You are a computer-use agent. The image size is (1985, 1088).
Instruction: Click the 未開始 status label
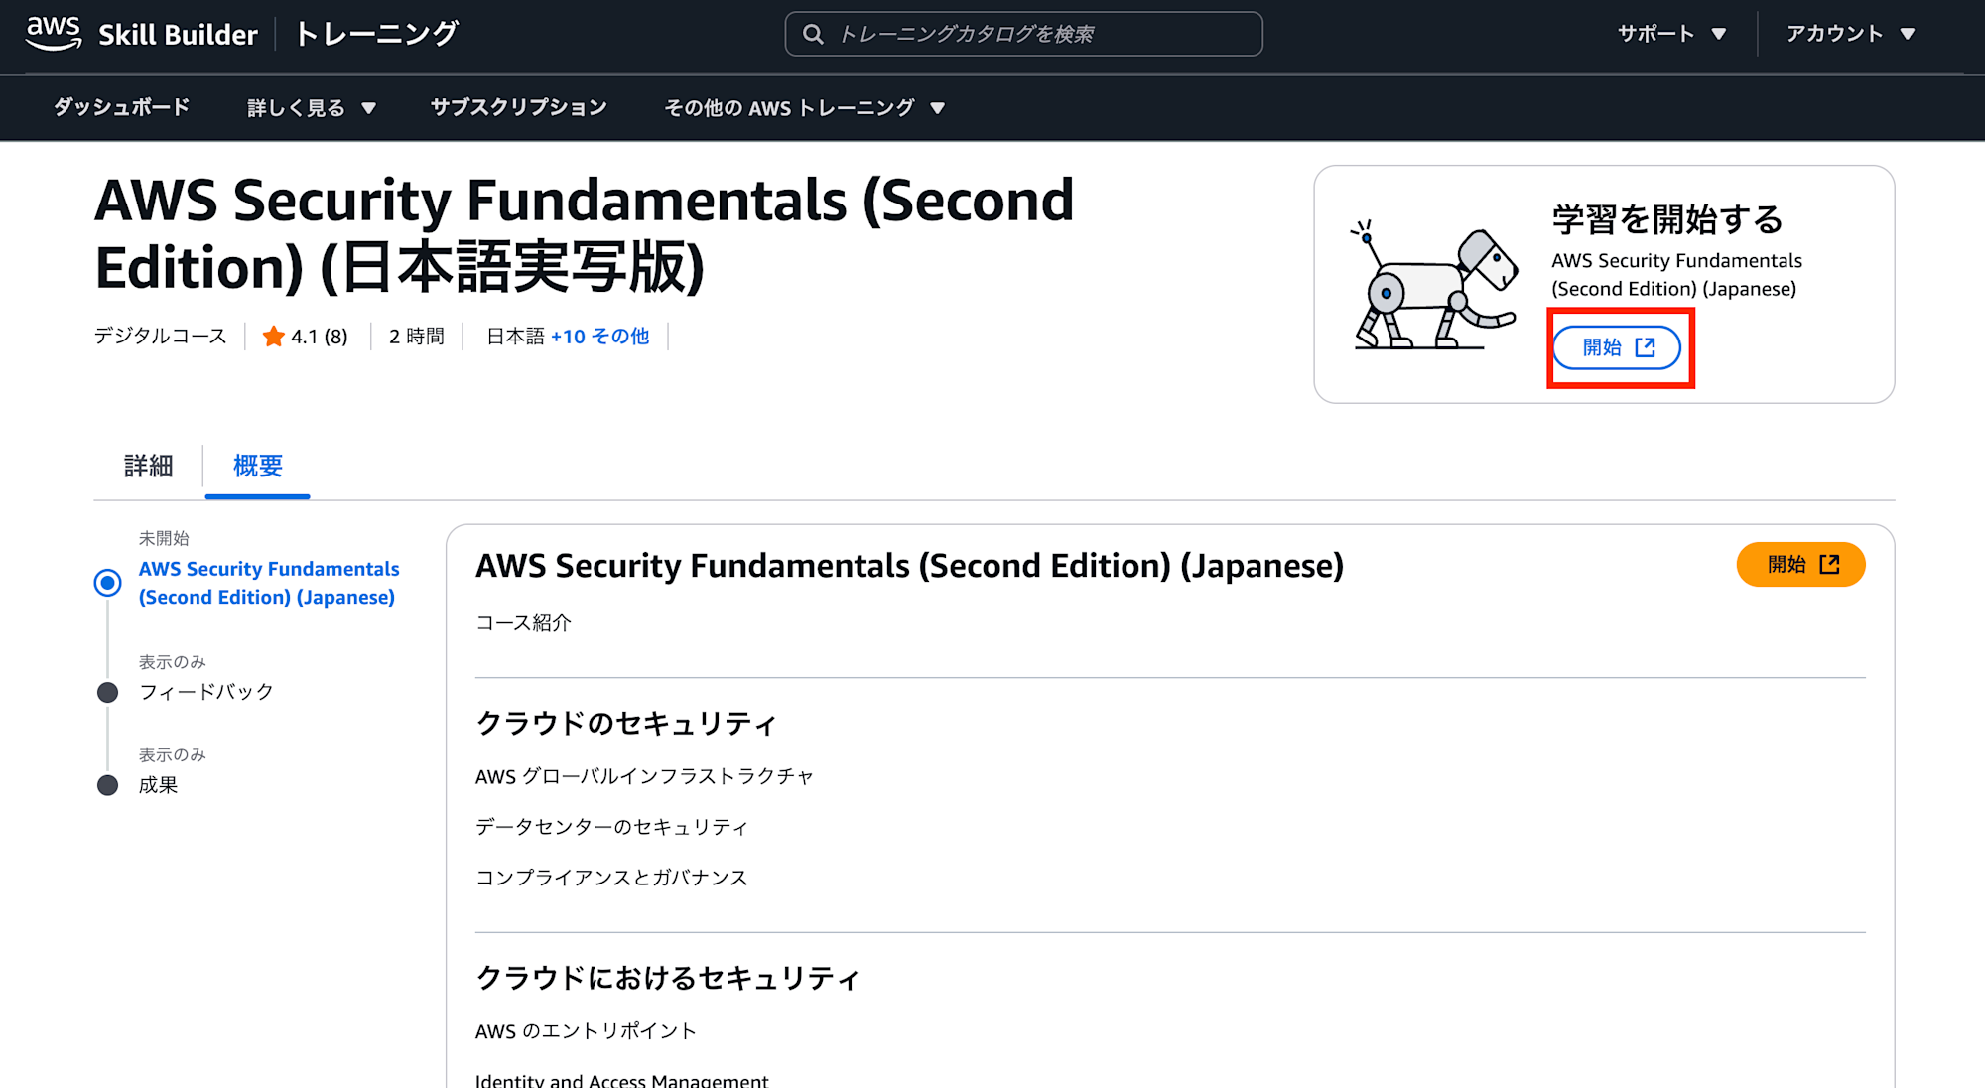click(x=164, y=538)
